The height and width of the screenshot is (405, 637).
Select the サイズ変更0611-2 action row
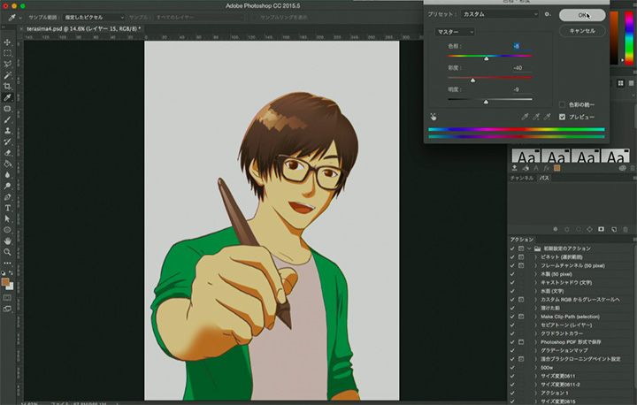(x=571, y=385)
